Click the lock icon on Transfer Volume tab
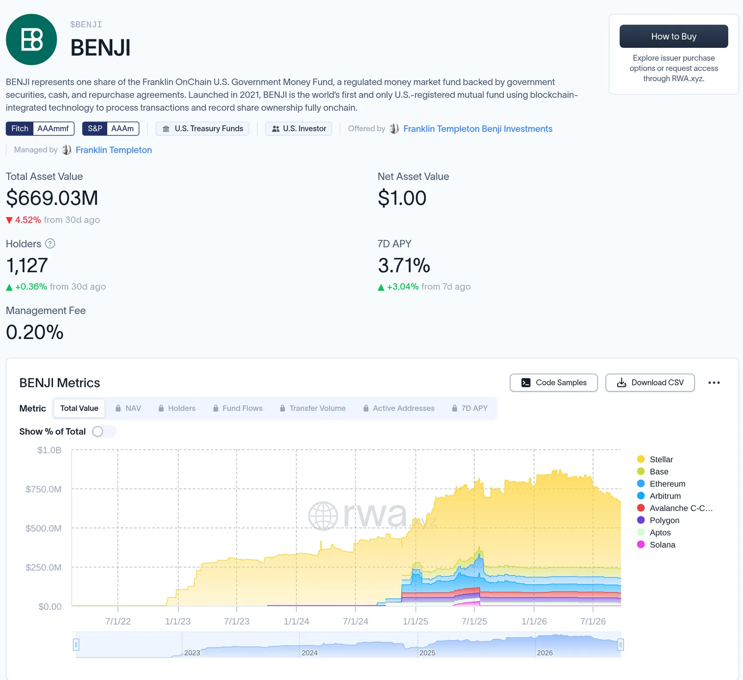The height and width of the screenshot is (680, 743). click(x=282, y=408)
